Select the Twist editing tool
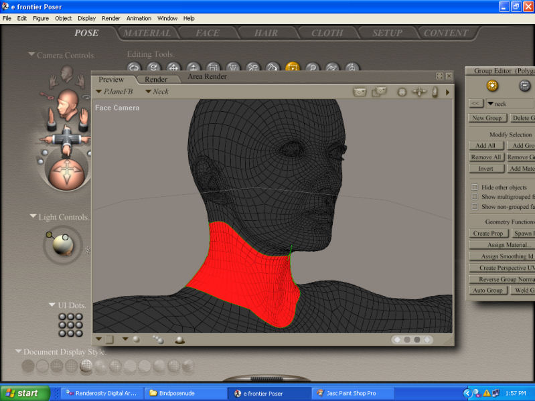This screenshot has height=401, width=535. click(153, 68)
